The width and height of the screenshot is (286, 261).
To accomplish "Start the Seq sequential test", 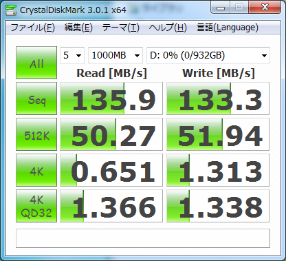I will (x=36, y=98).
